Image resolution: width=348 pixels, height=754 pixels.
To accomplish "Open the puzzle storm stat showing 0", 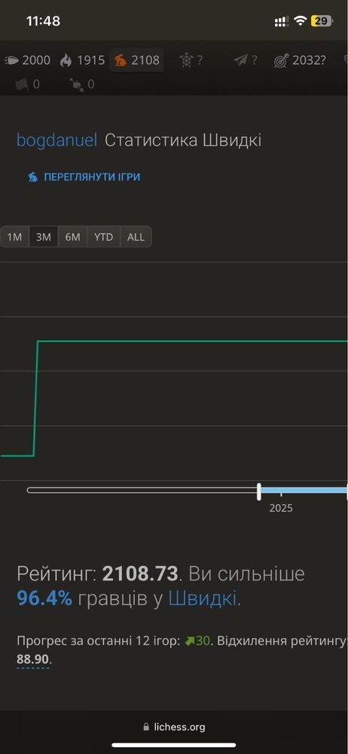I will (81, 85).
